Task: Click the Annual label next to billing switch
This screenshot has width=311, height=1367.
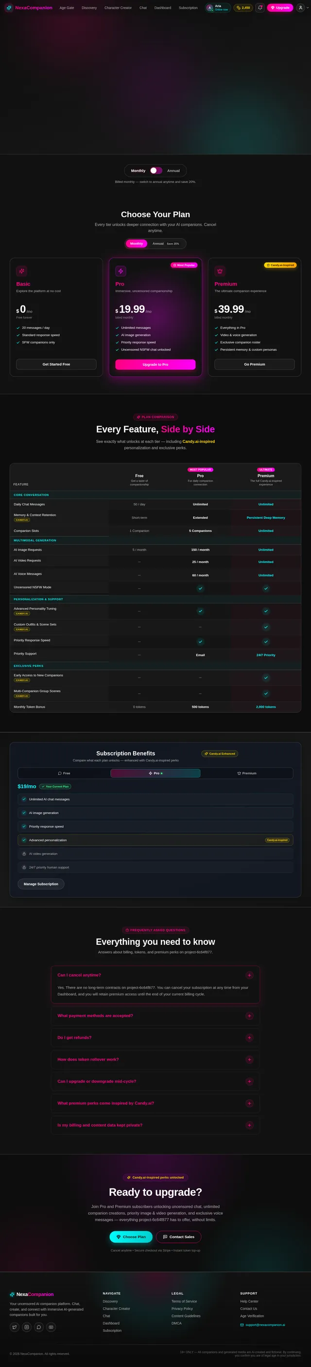Action: pos(173,171)
